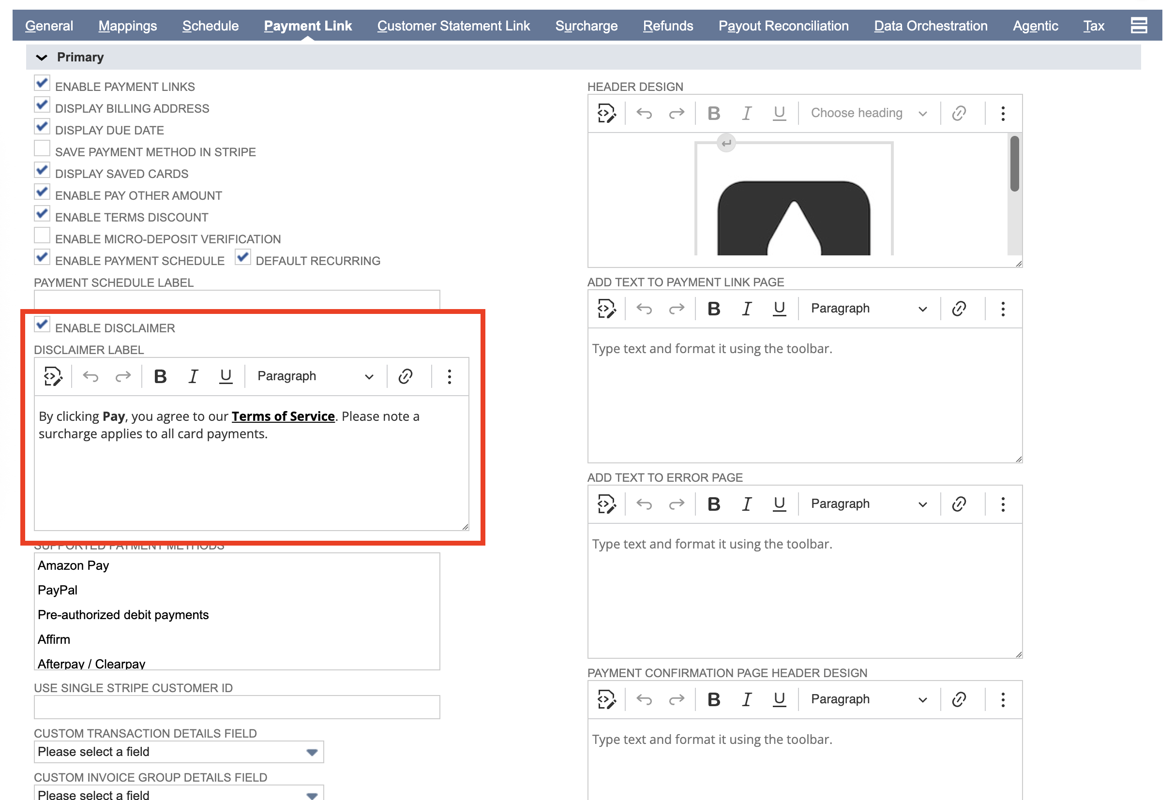1174x800 pixels.
Task: Open more options in Disclaimer Label toolbar
Action: click(x=450, y=376)
